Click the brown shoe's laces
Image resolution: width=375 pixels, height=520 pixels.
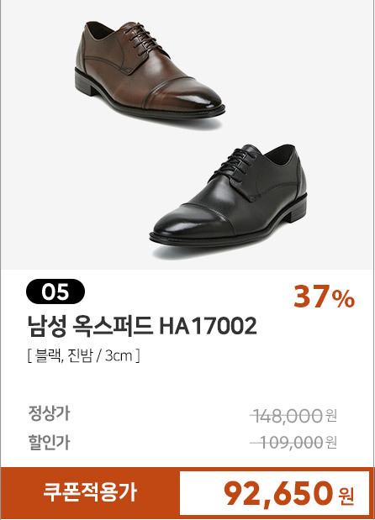coord(144,37)
